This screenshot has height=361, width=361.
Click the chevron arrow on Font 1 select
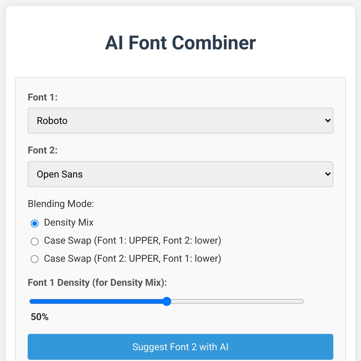click(328, 121)
